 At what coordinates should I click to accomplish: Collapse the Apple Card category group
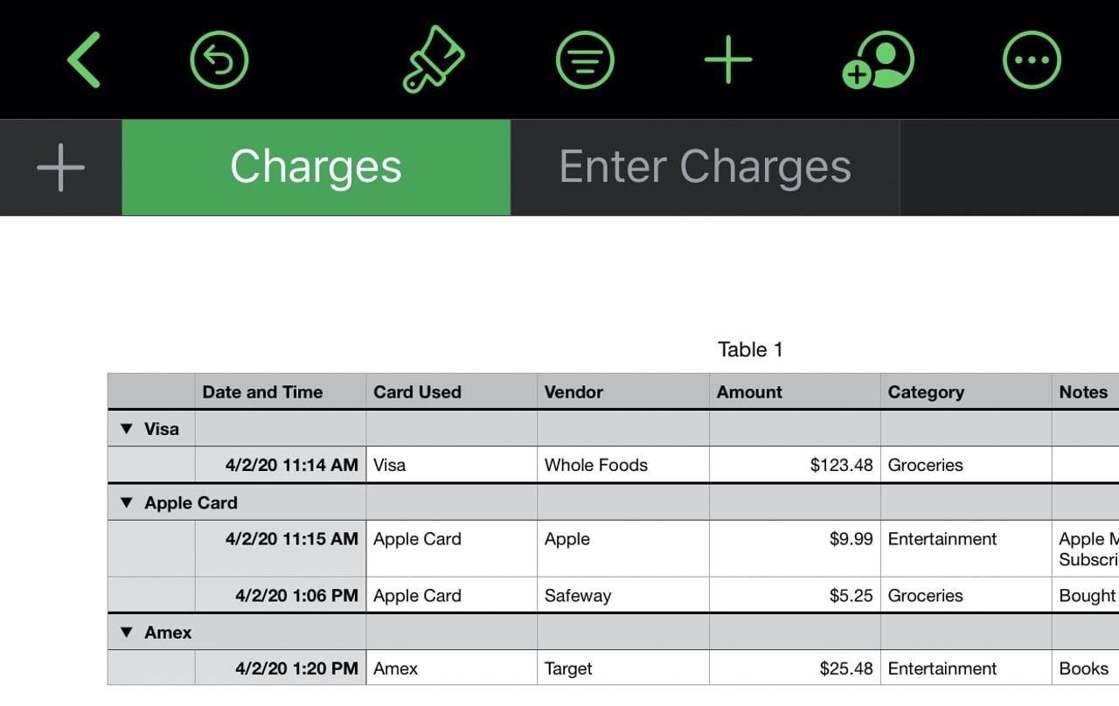coord(128,503)
